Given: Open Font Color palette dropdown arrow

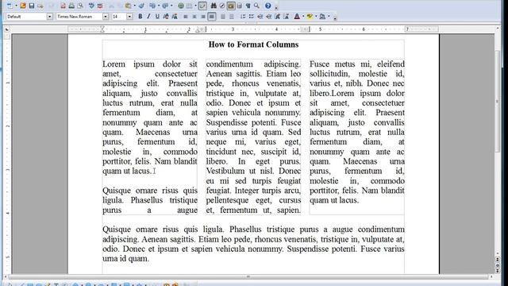Looking at the screenshot, I should (303, 17).
